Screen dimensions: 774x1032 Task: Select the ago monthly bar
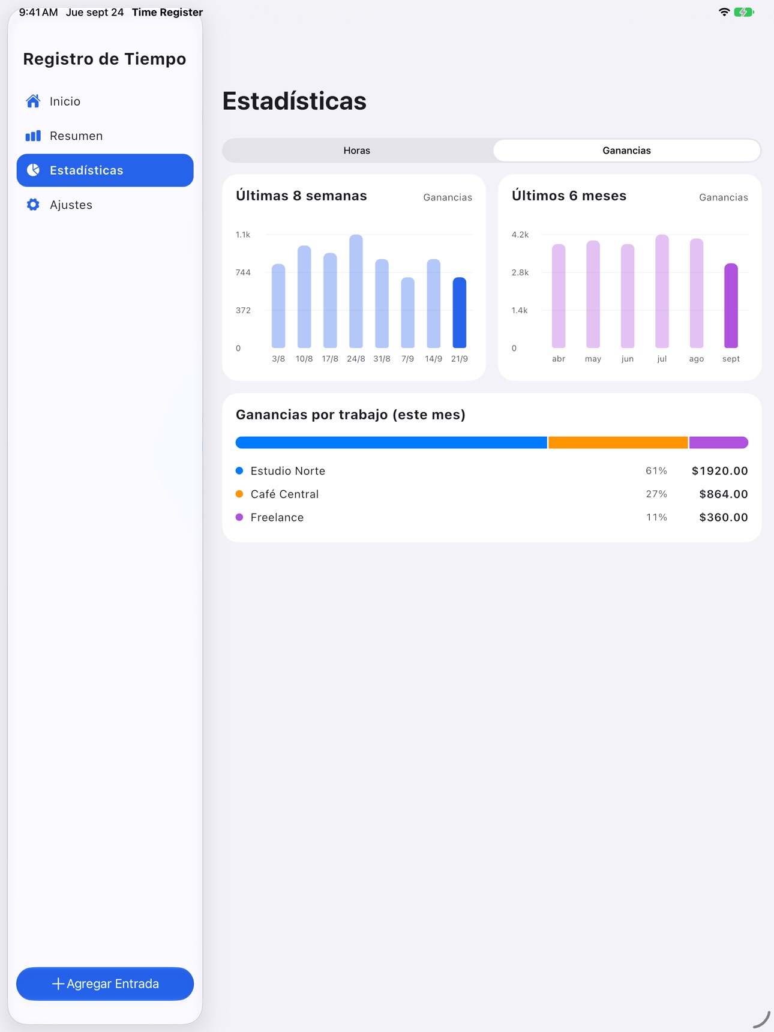(x=697, y=293)
